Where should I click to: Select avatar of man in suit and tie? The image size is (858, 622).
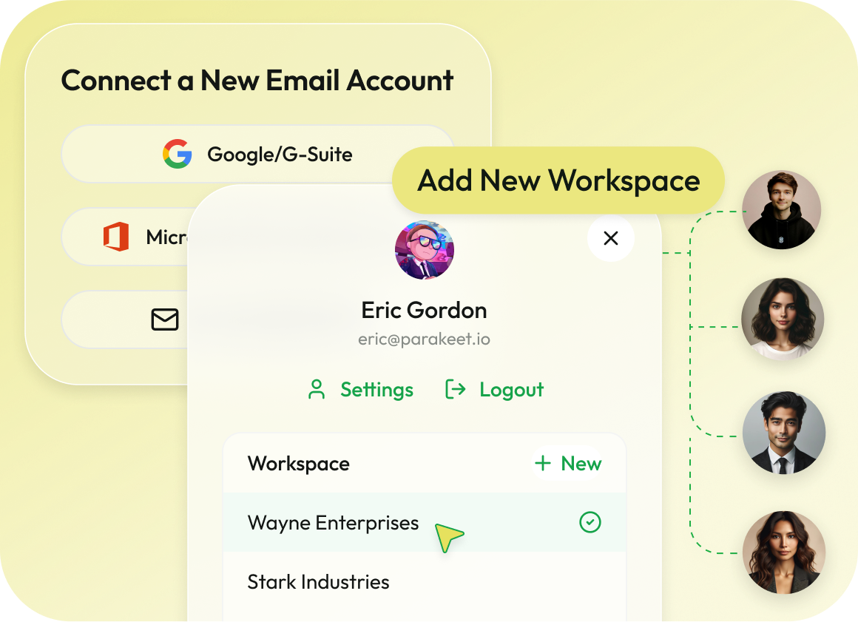[x=783, y=433]
